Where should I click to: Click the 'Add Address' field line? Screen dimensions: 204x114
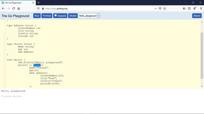pos(26,52)
